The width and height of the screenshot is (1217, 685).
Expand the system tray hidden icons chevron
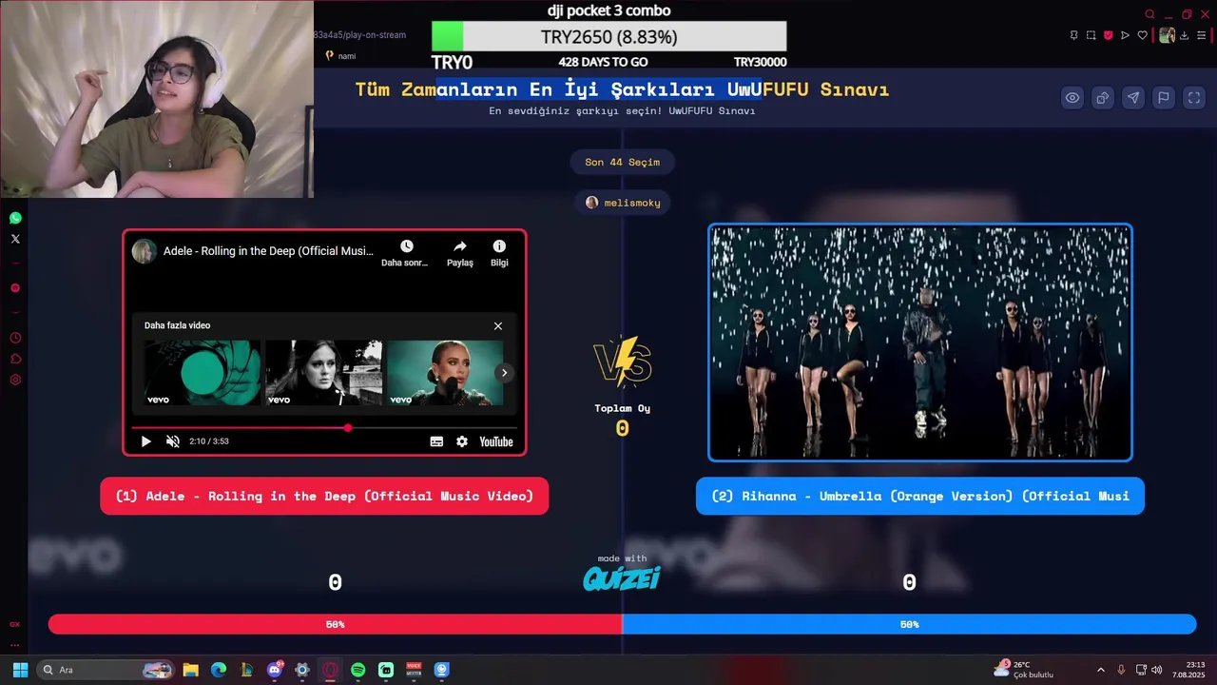pos(1101,670)
